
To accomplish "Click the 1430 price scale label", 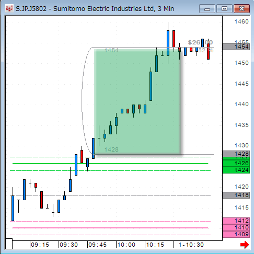I will point(241,145).
